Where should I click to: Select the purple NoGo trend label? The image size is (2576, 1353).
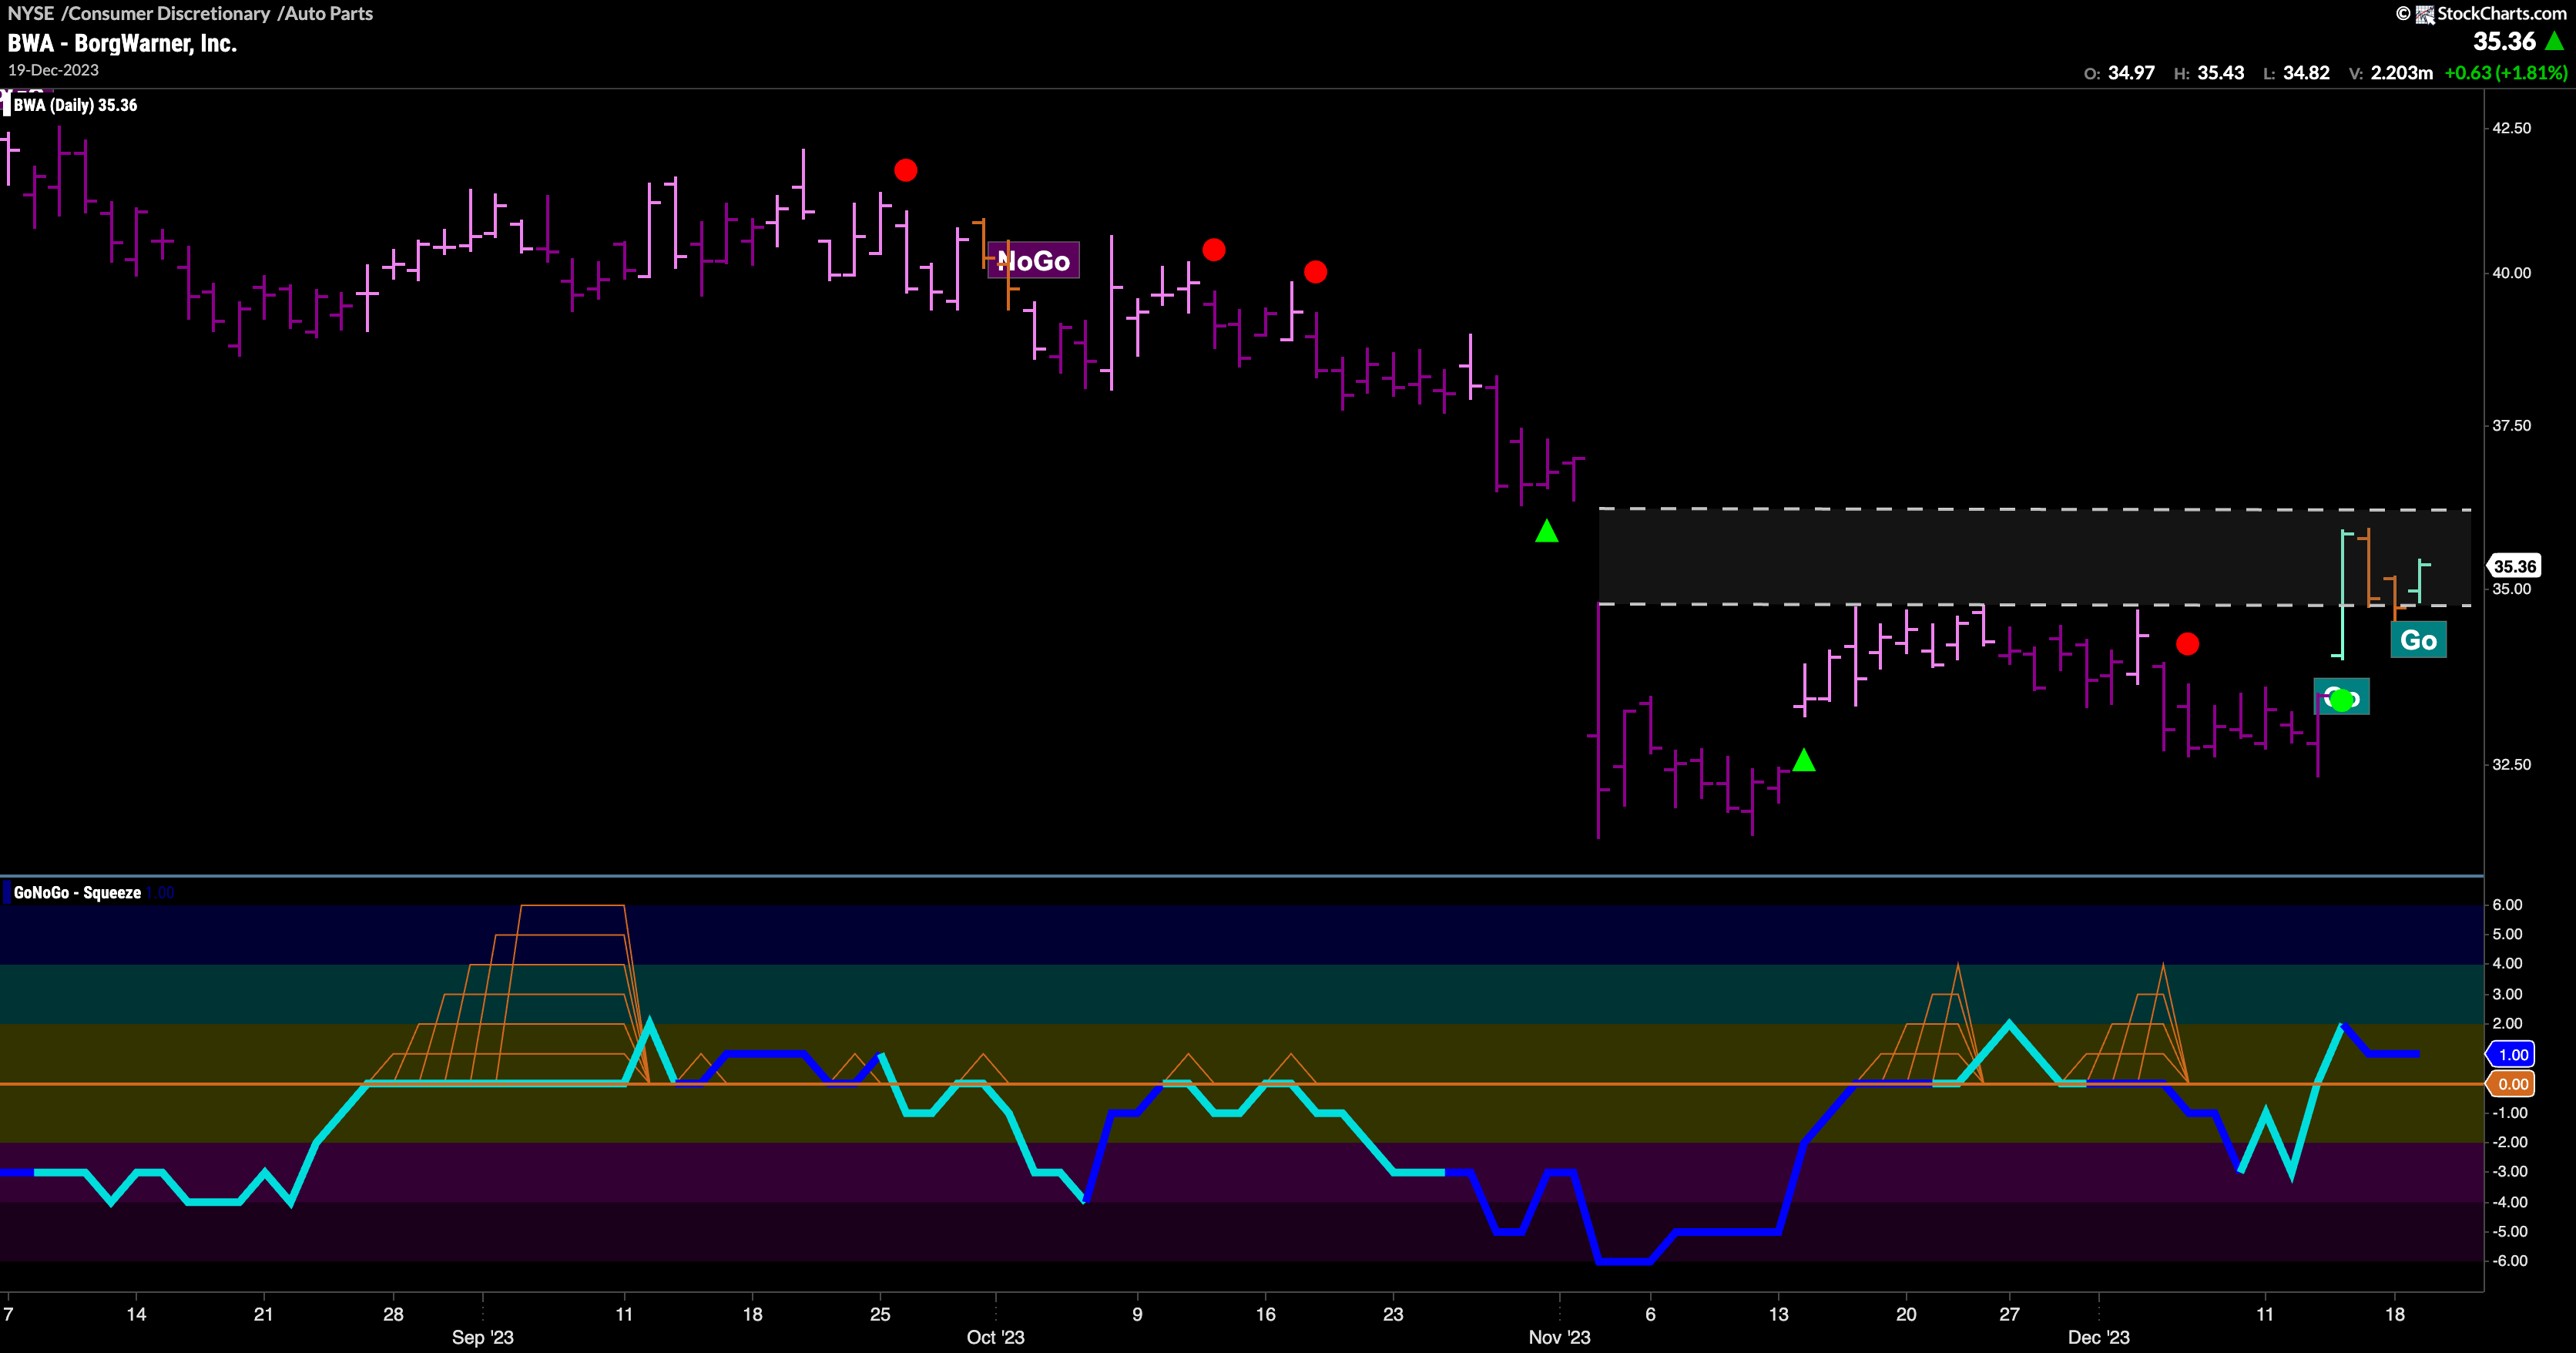[1033, 261]
